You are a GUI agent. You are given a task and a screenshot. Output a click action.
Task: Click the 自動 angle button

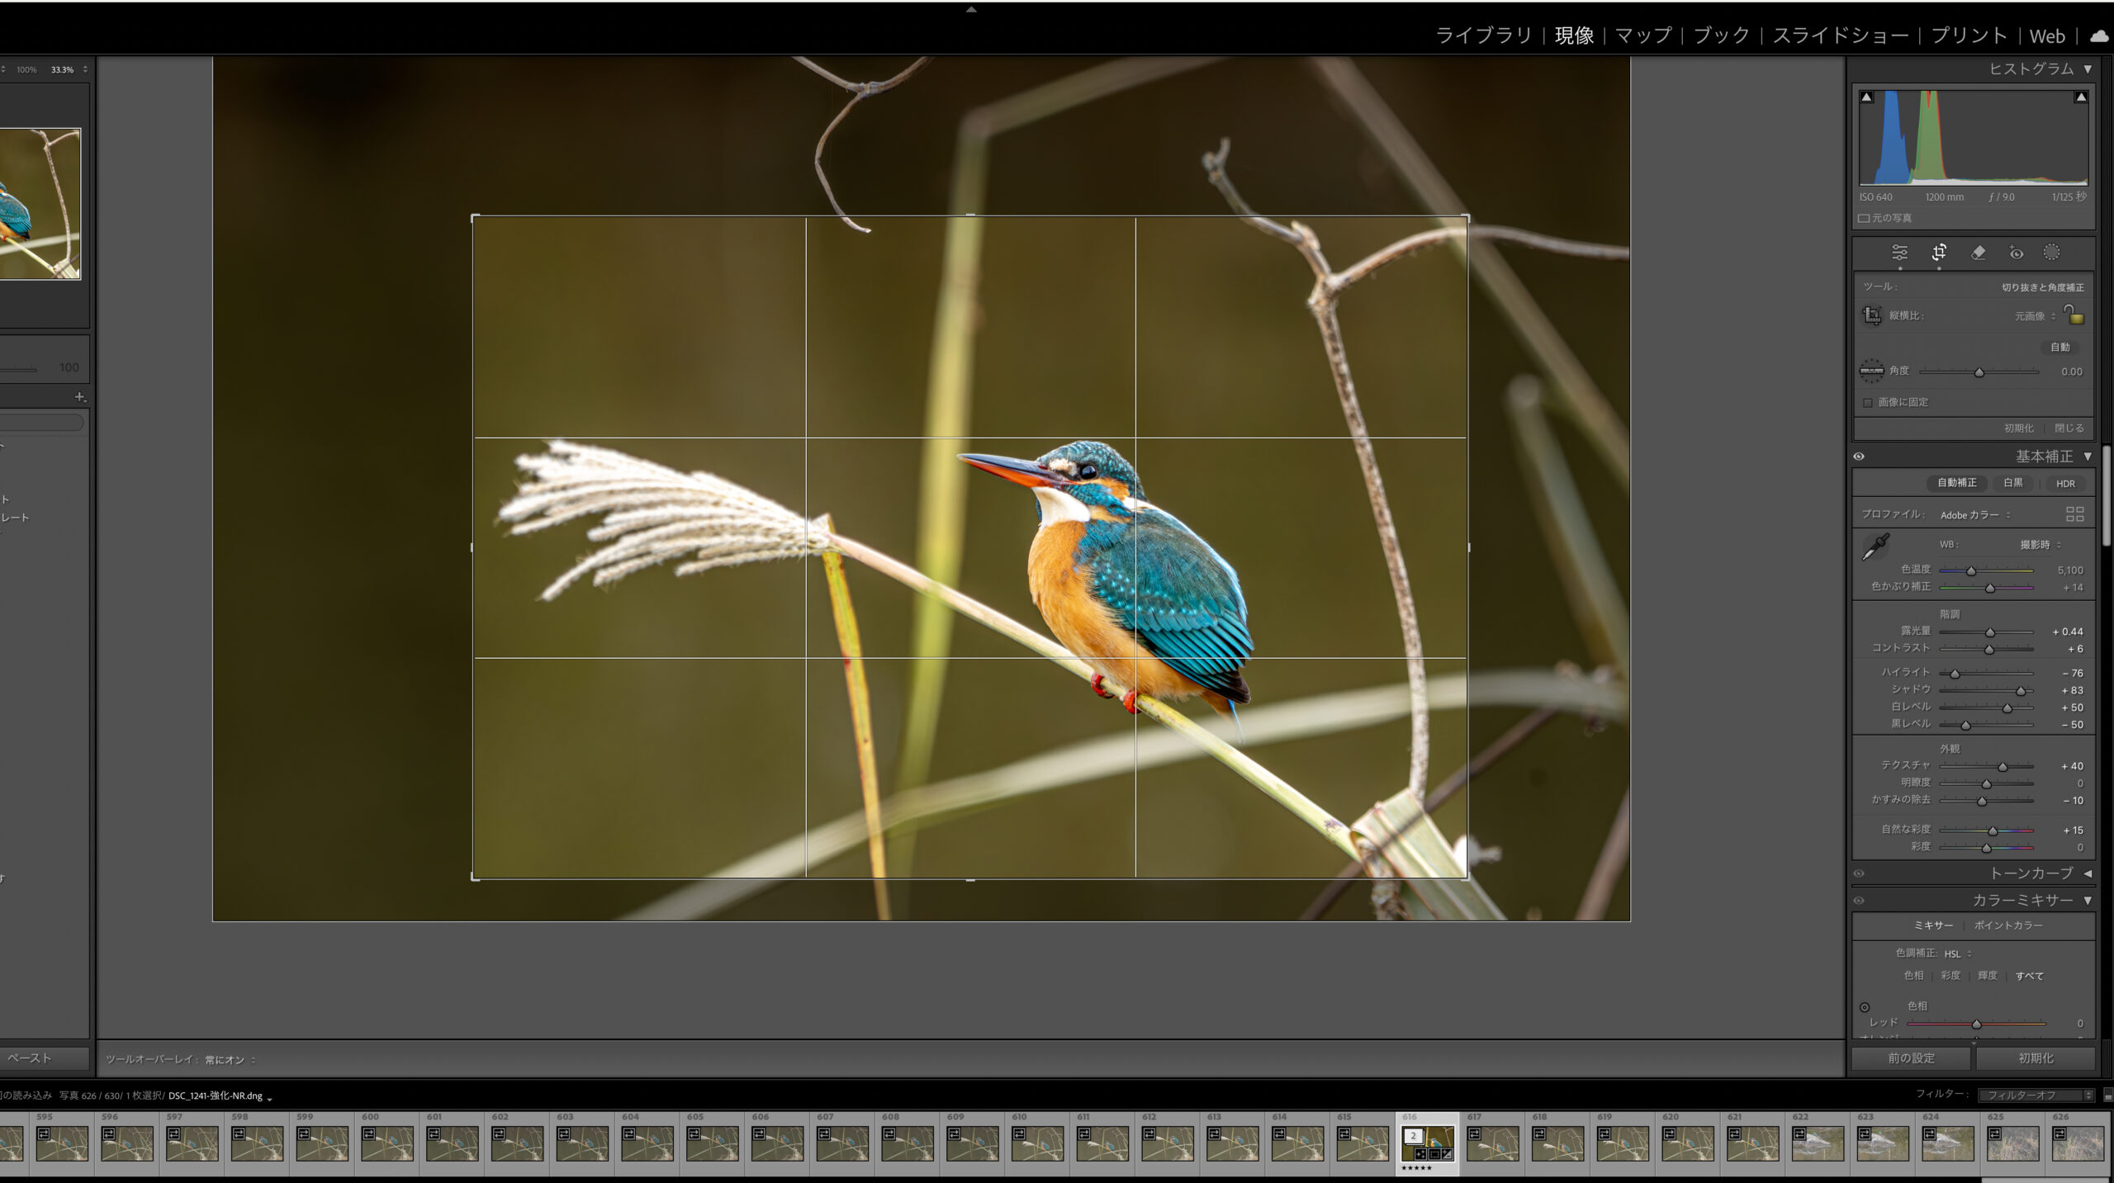coord(2059,348)
